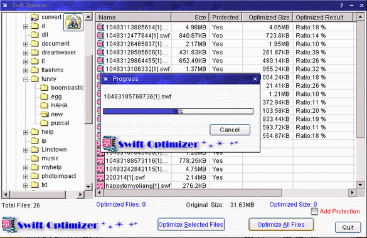
Task: Click Optimize Selected Files button
Action: (191, 225)
